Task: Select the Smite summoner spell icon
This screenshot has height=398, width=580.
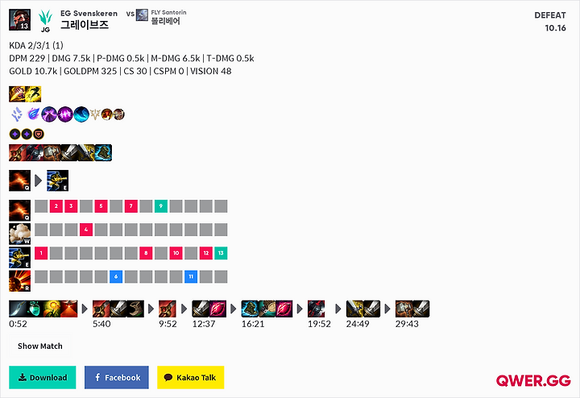Action: point(17,94)
